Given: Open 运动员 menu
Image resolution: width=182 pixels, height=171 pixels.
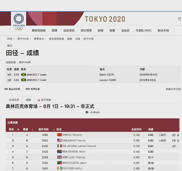Looking at the screenshot, I should (x=125, y=30).
